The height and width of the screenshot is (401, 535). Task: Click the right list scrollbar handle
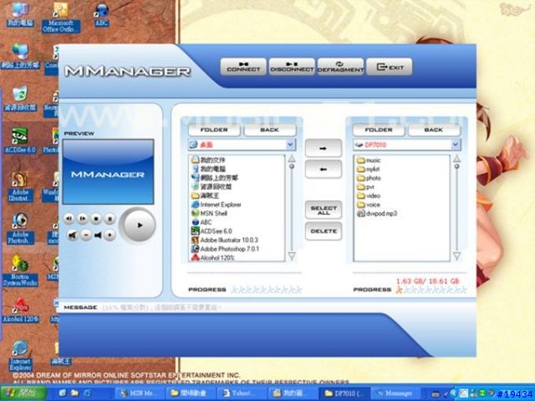457,166
